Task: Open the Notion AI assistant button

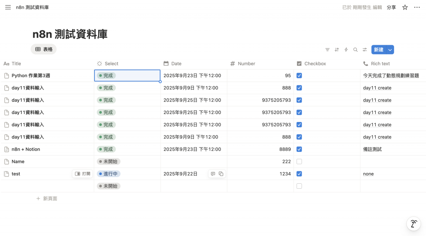Action: click(x=414, y=224)
